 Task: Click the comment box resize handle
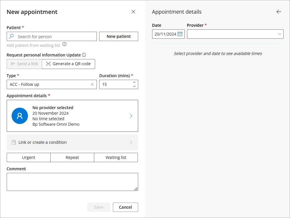(136, 189)
